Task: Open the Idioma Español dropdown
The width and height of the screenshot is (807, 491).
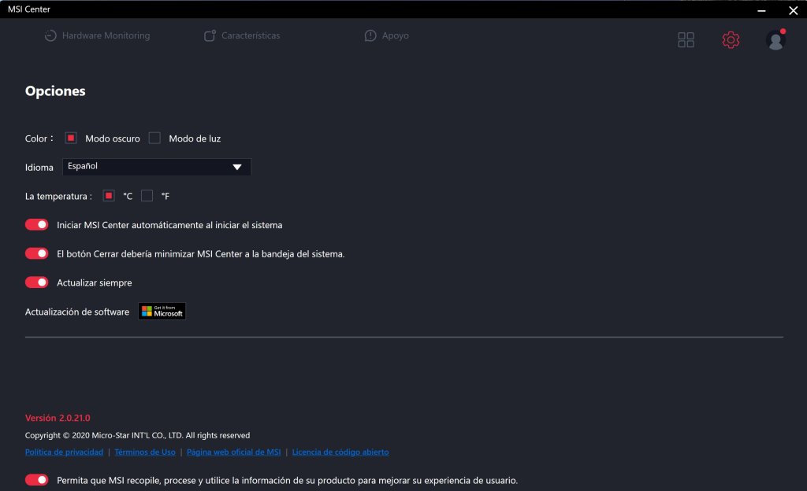Action: coord(157,166)
